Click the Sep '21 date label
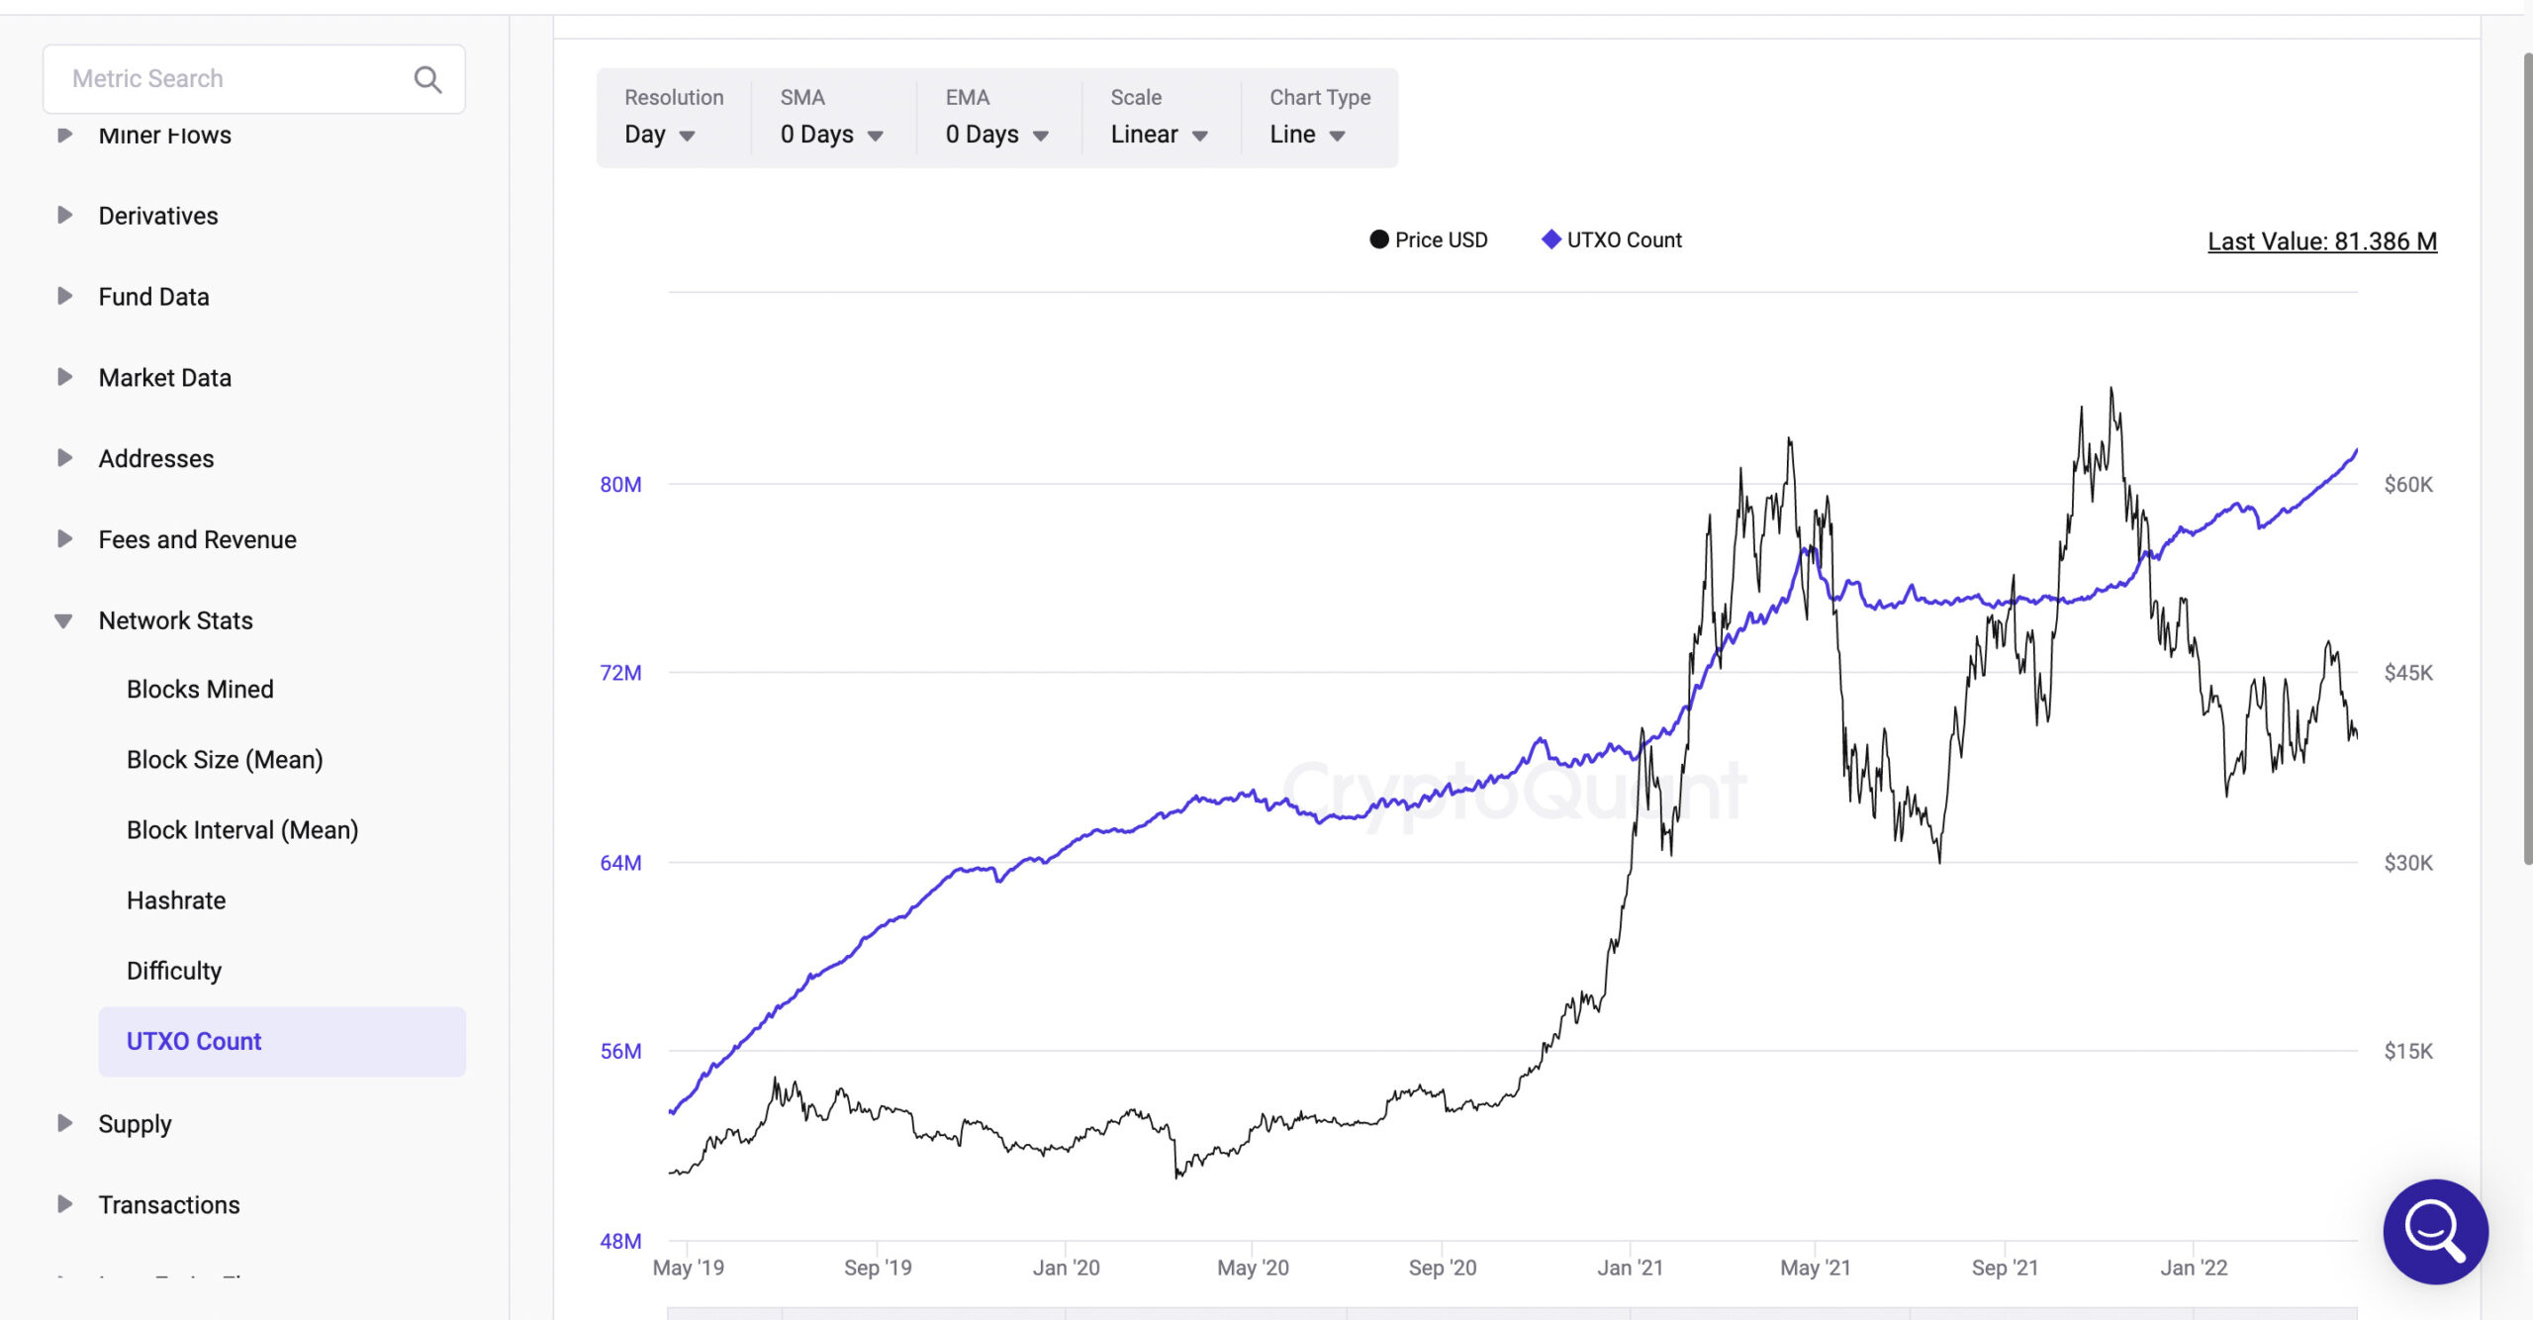 [x=2005, y=1268]
